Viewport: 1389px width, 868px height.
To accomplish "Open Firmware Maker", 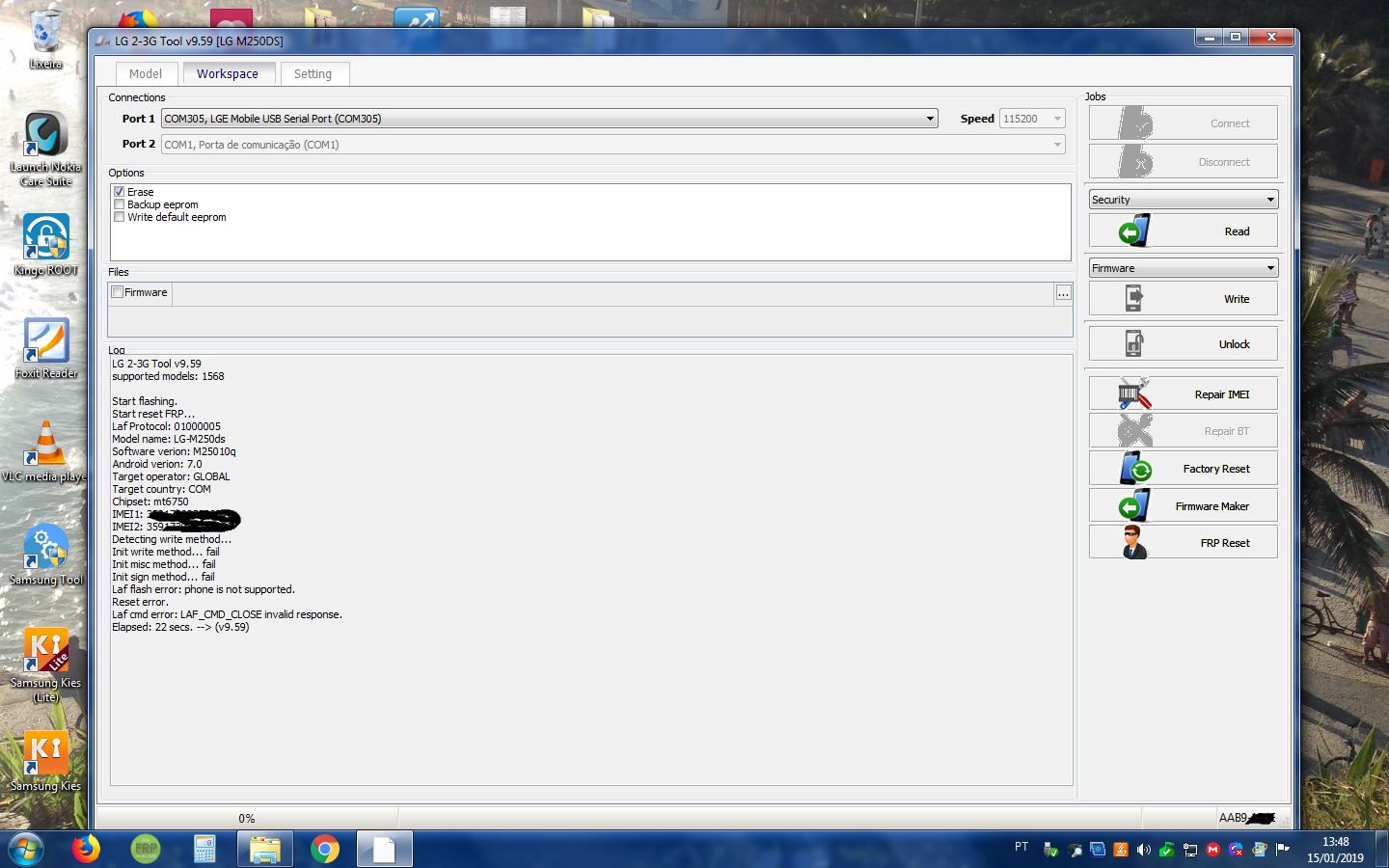I will pos(1184,505).
